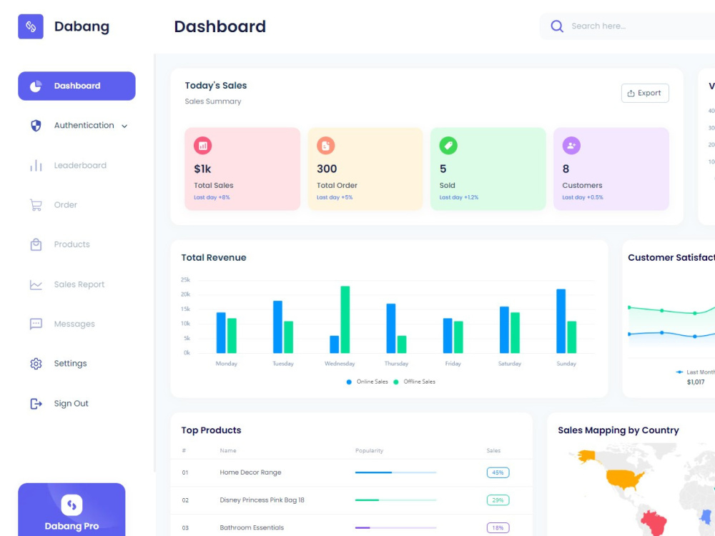Open the Customers 8 card
715x536 pixels.
tap(611, 169)
